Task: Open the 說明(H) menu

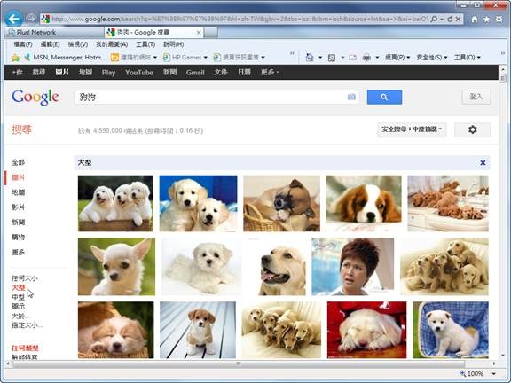Action: tap(173, 44)
